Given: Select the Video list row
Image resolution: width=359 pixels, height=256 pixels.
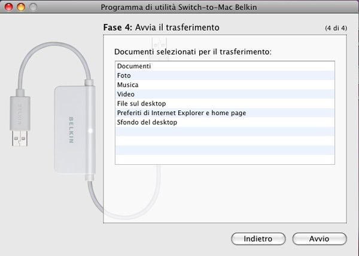Looking at the screenshot, I should pyautogui.click(x=126, y=94).
